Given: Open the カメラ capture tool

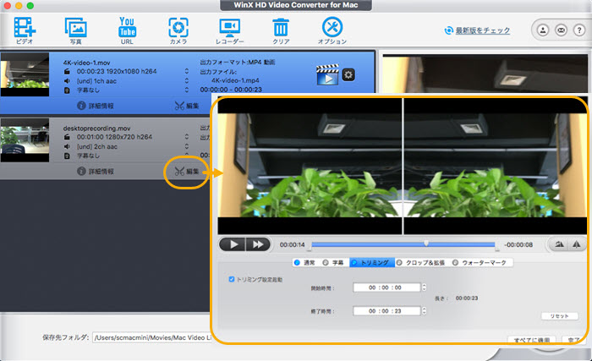Looking at the screenshot, I should pyautogui.click(x=178, y=30).
